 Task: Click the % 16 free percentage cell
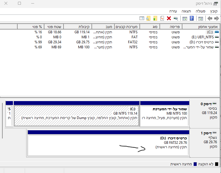38,32
